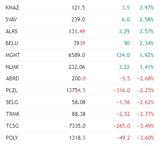Click MGNT last price 6589.0
Viewport: 164px width, 146px height.
[77, 55]
